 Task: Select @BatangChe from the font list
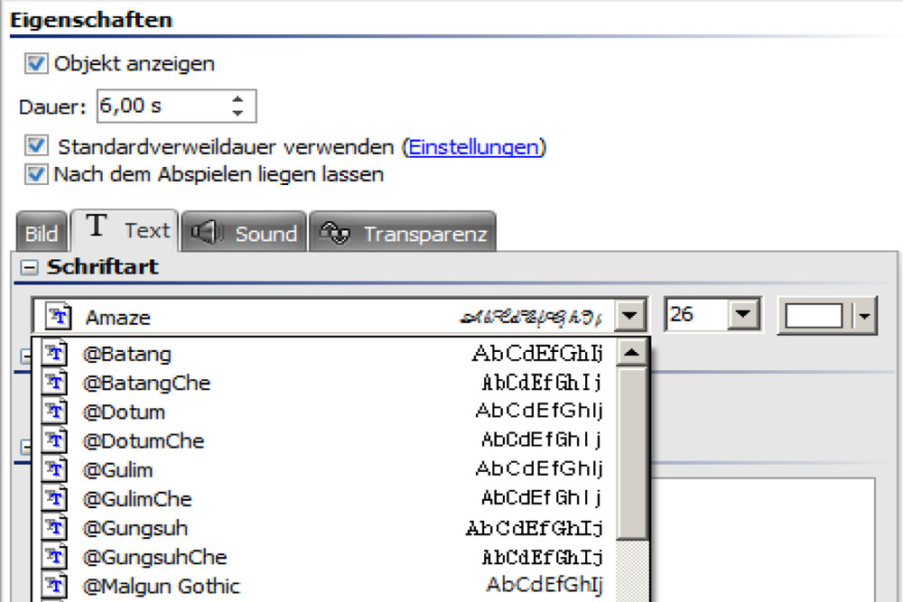pos(146,383)
